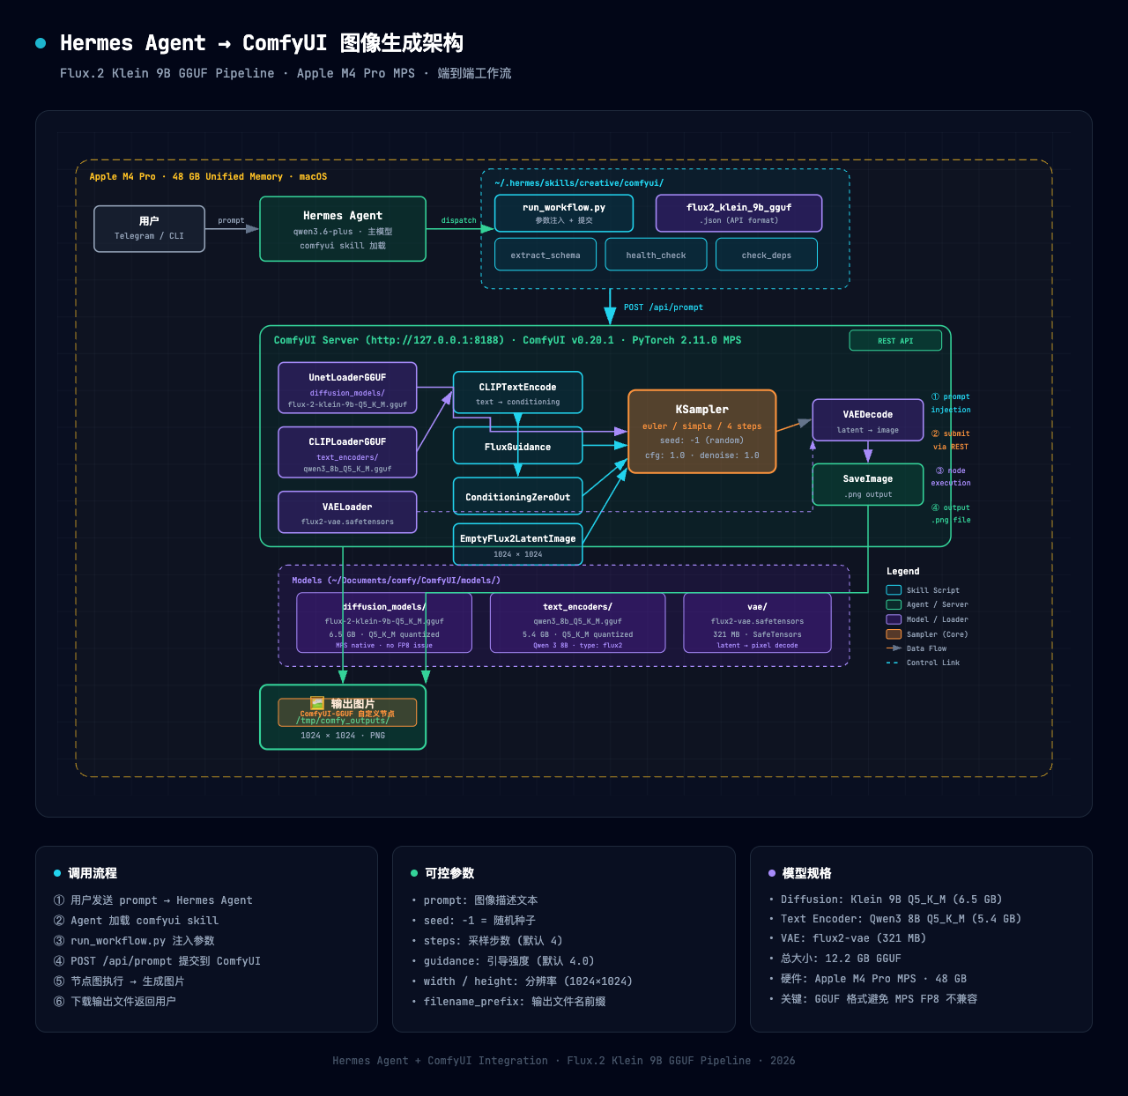Click the 'seed: -1 = 随机种子' parameter line
The height and width of the screenshot is (1096, 1128).
point(479,920)
